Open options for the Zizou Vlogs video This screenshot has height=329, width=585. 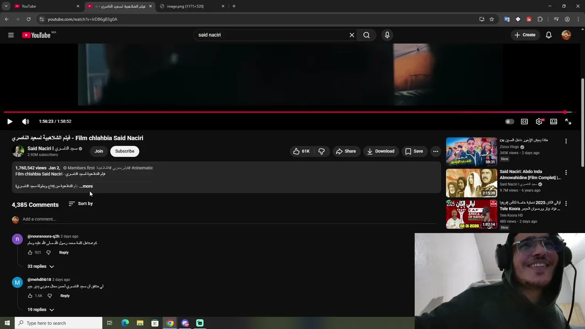(x=566, y=141)
